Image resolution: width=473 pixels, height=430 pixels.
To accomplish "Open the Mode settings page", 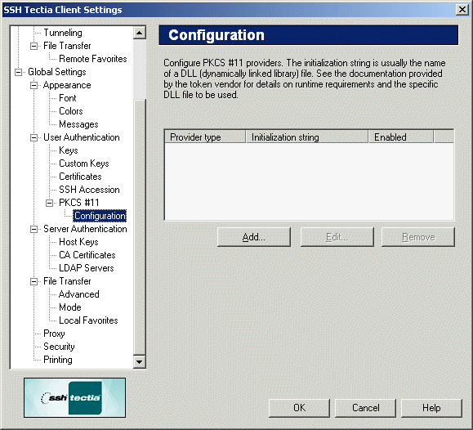I will tap(70, 307).
